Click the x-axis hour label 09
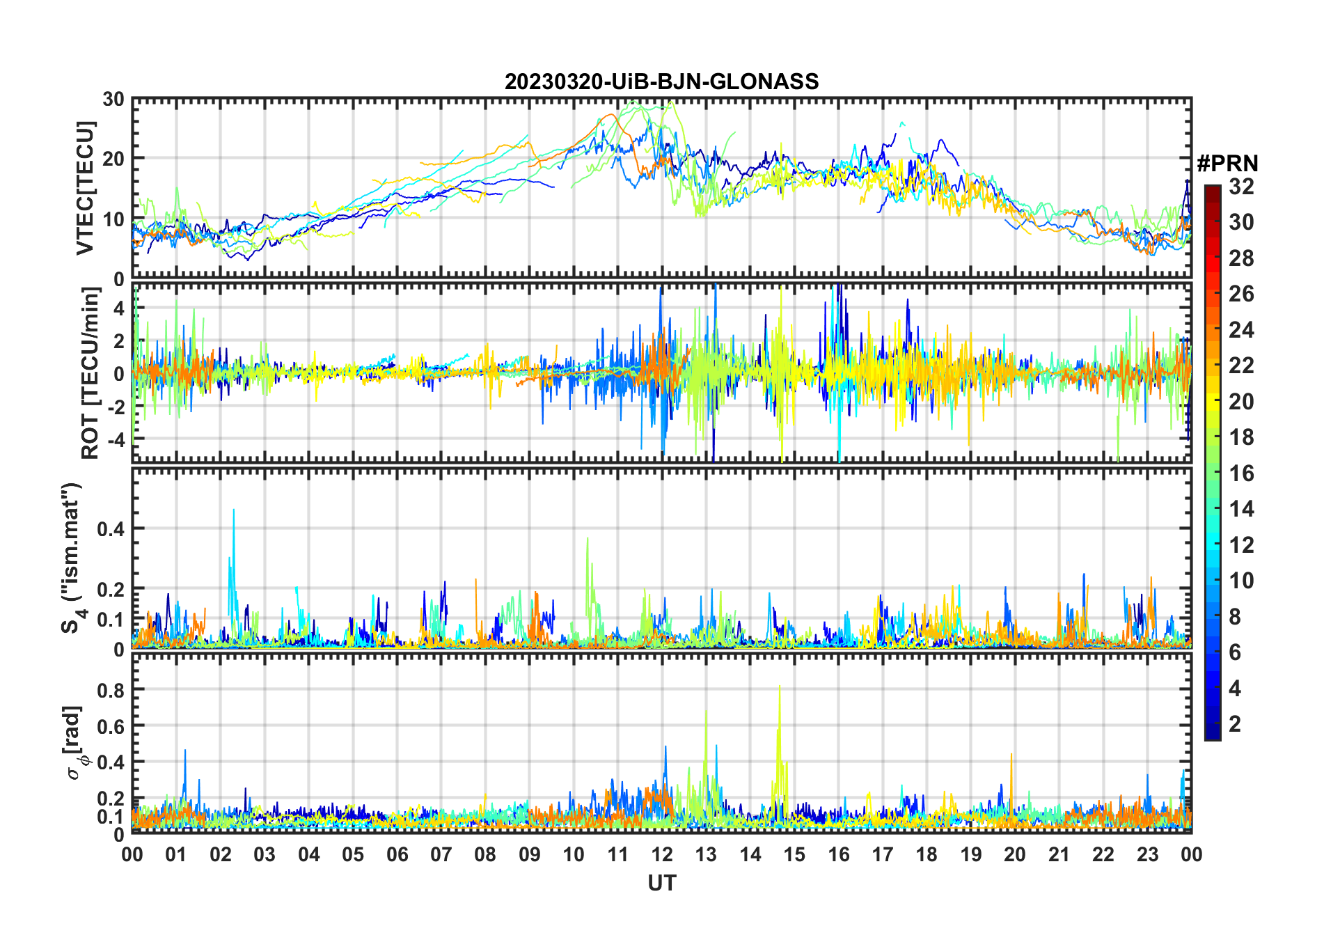The width and height of the screenshot is (1324, 926). point(530,855)
